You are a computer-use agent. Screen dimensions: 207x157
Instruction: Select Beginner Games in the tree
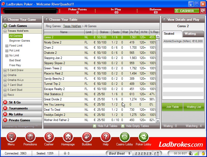(x=20, y=41)
